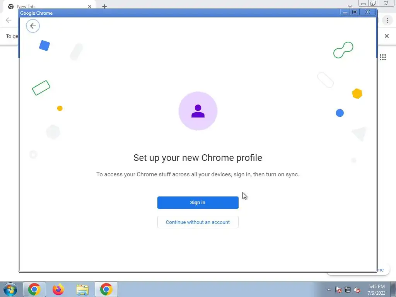Click the muted speaker volume icon
The image size is (396, 297).
tap(357, 290)
